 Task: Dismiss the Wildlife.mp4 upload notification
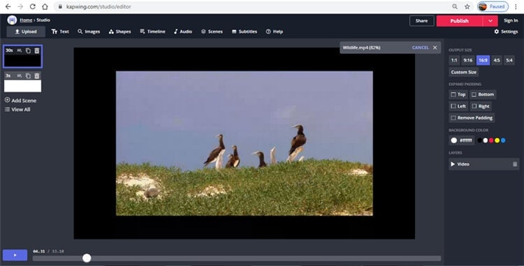click(435, 47)
